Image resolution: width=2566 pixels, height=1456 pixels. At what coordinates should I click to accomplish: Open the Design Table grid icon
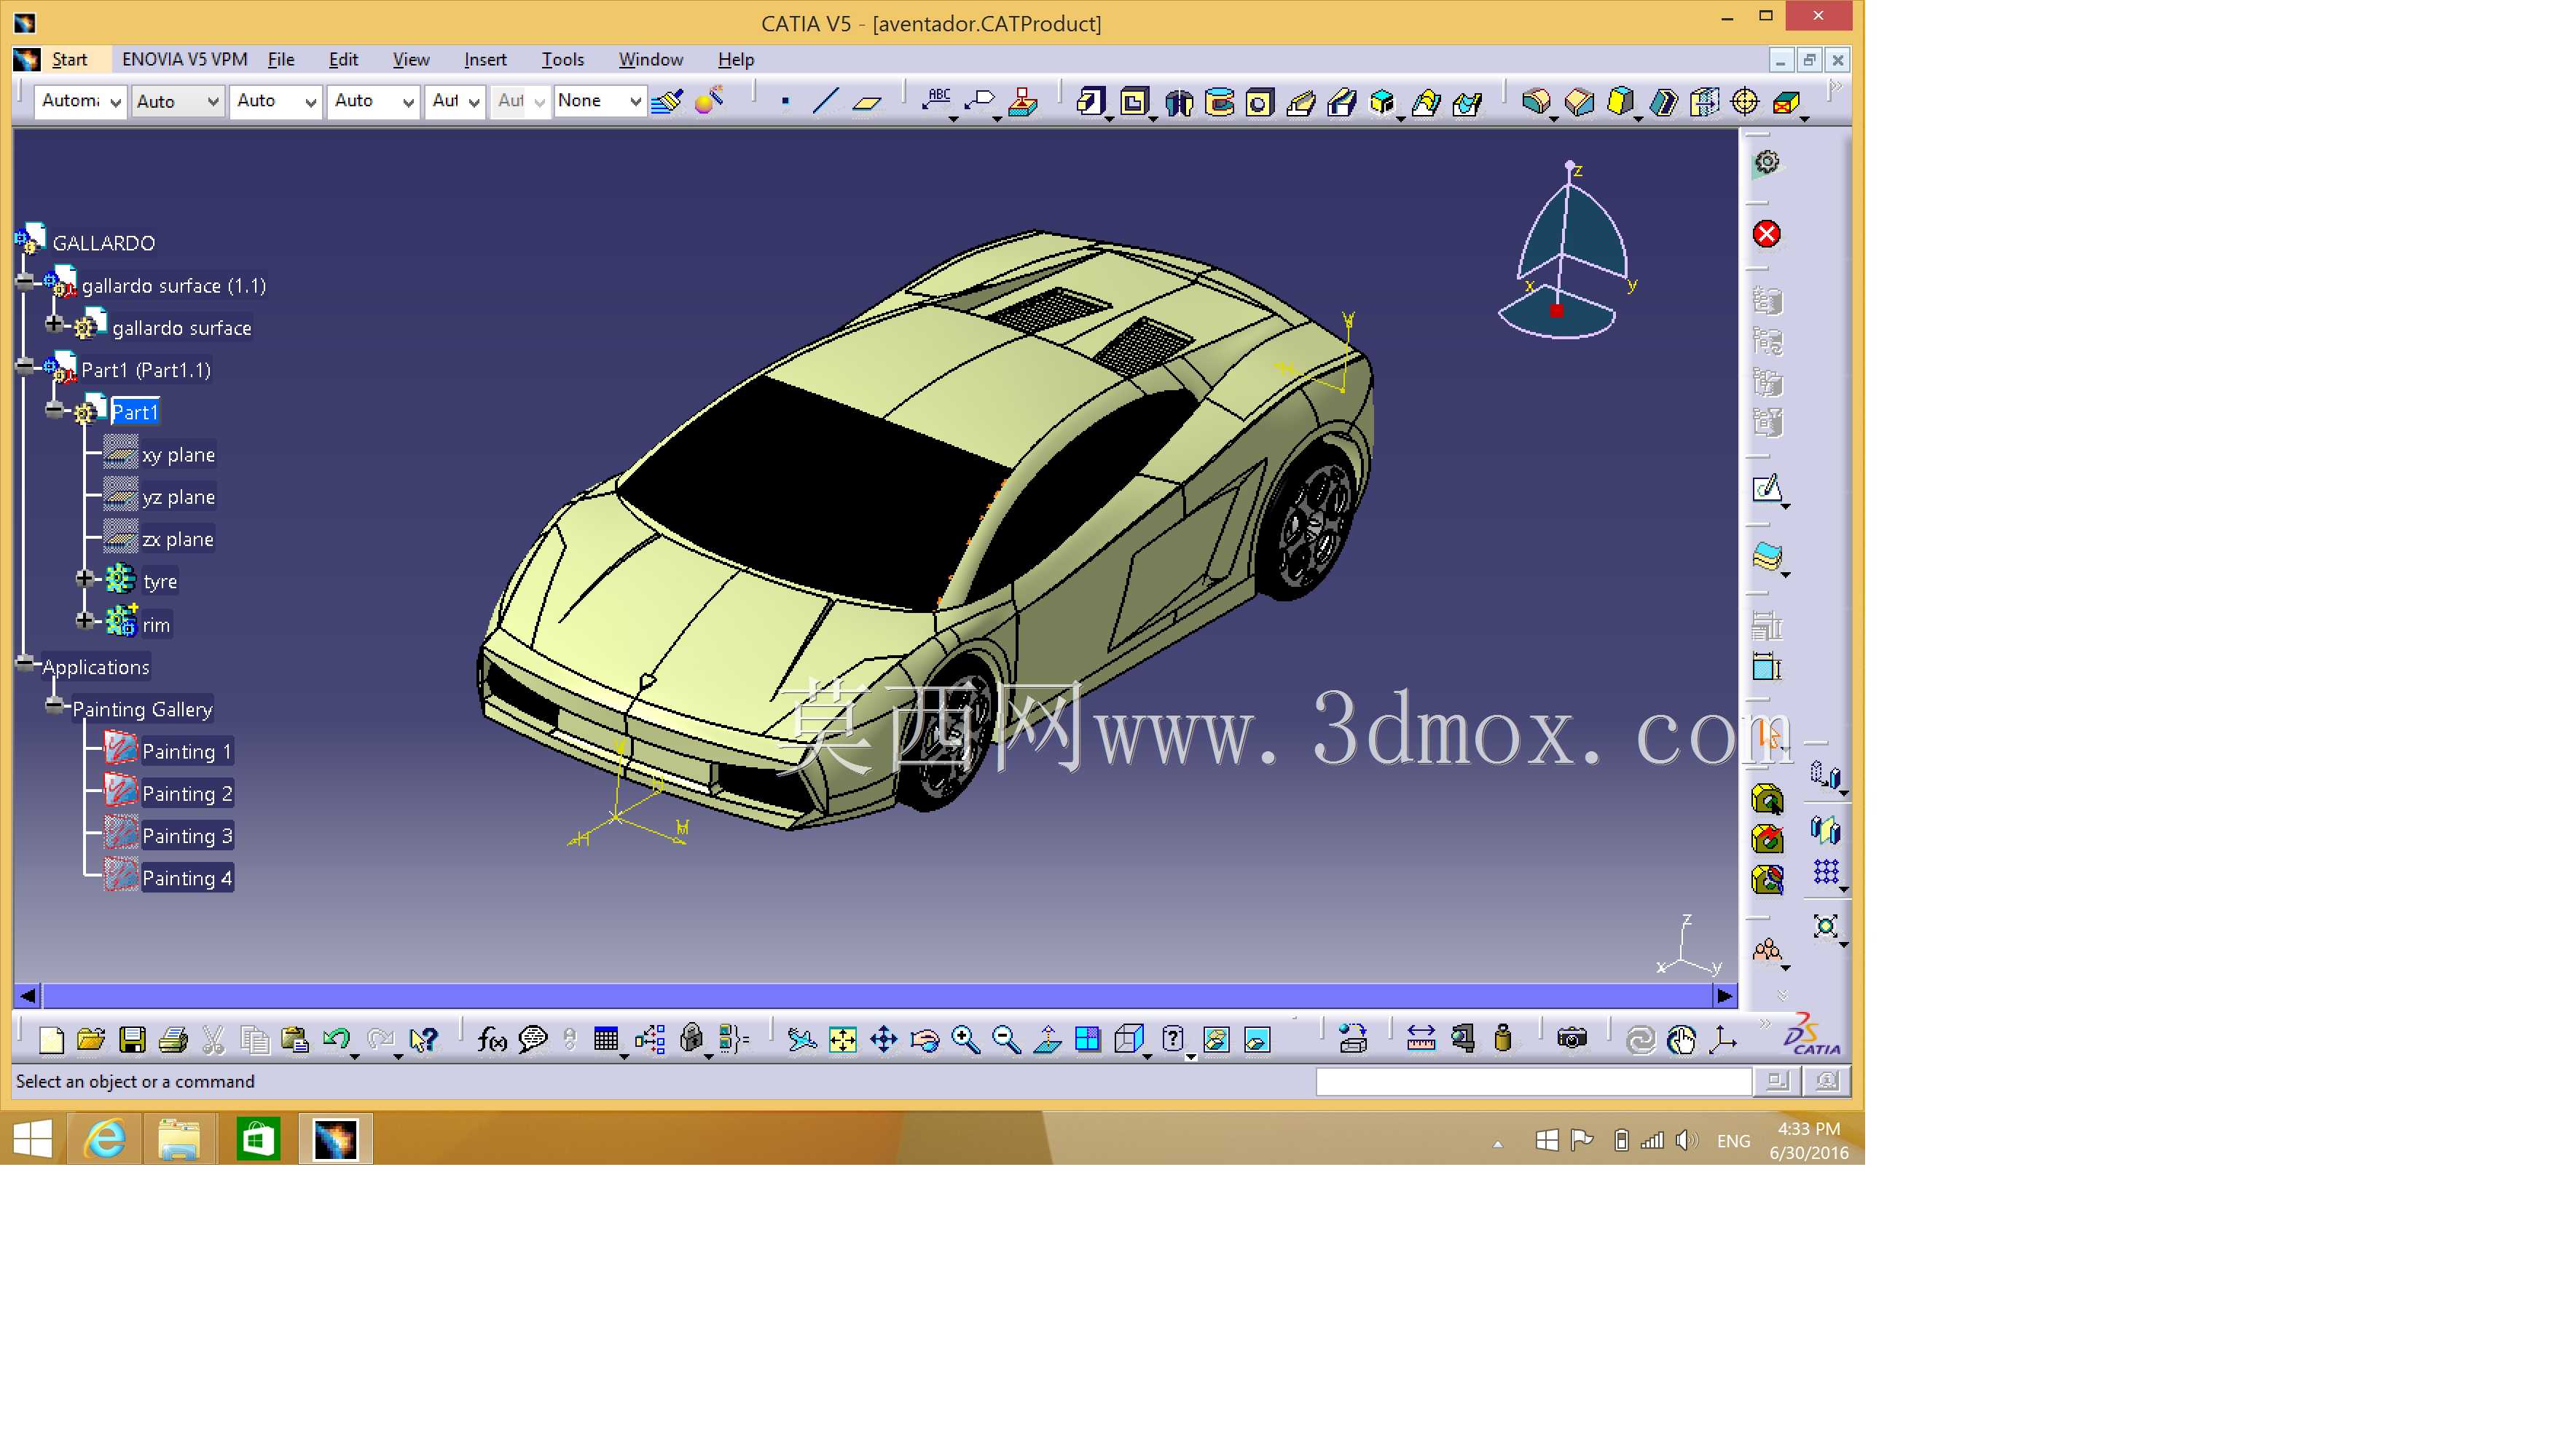point(605,1040)
